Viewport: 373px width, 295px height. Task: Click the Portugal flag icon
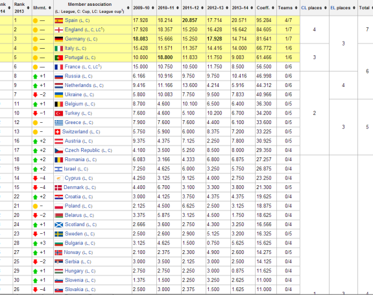coord(59,58)
